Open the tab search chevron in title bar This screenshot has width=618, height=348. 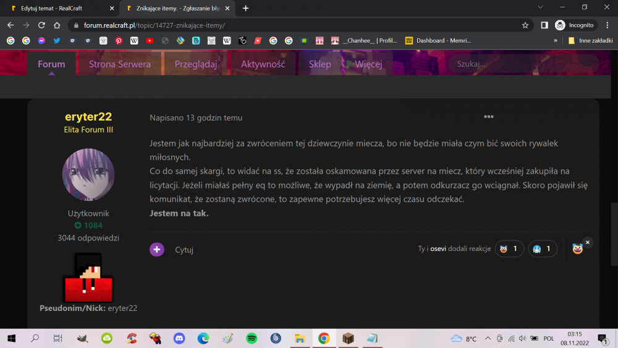click(x=540, y=7)
